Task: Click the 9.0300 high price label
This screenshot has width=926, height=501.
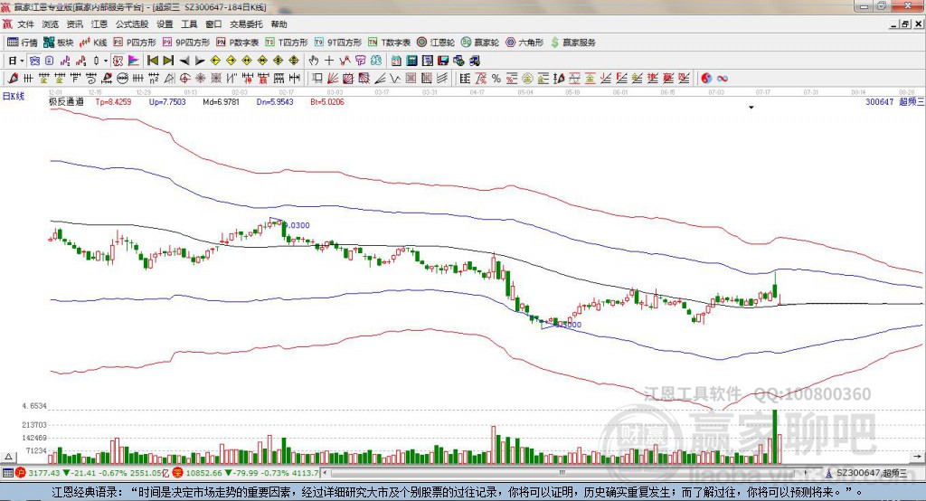Action: click(297, 225)
